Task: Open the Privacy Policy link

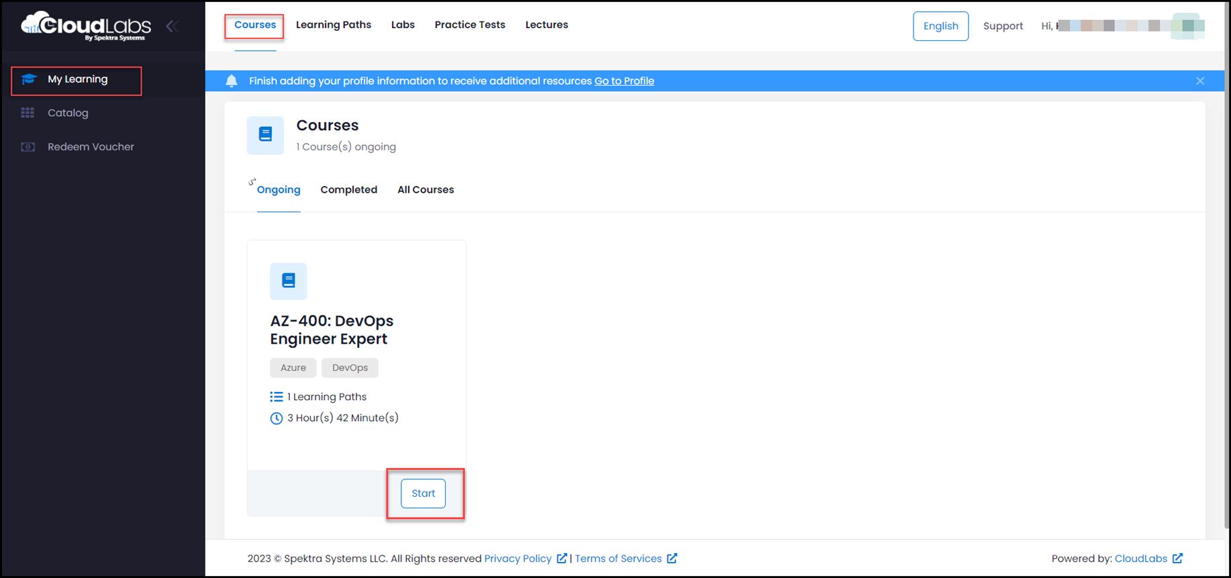Action: click(x=518, y=559)
